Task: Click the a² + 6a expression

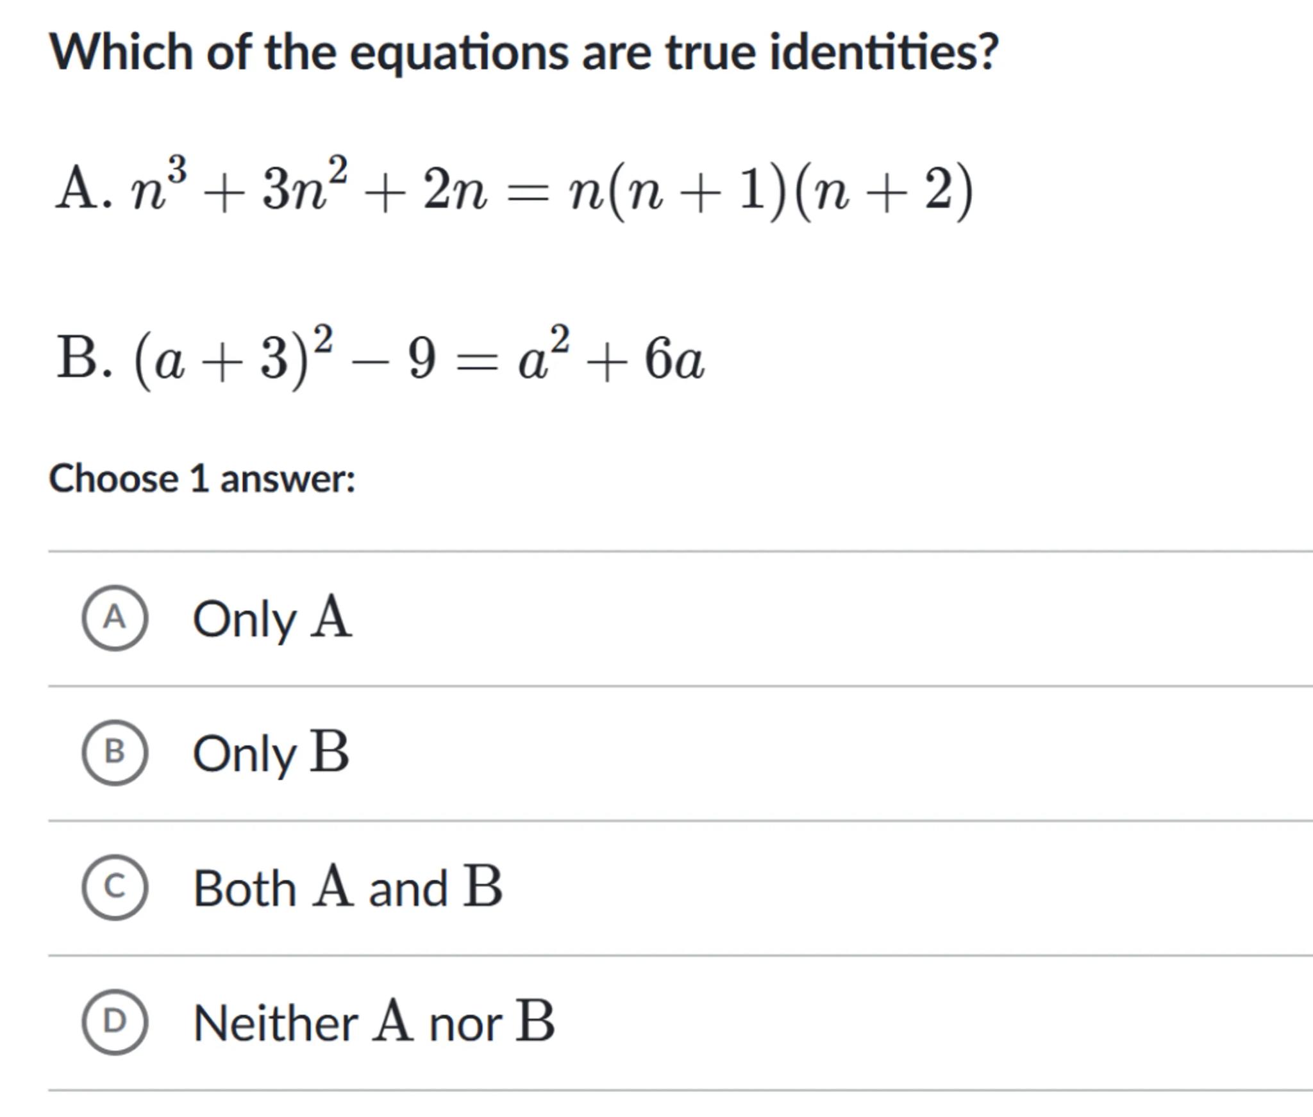Action: (x=611, y=358)
